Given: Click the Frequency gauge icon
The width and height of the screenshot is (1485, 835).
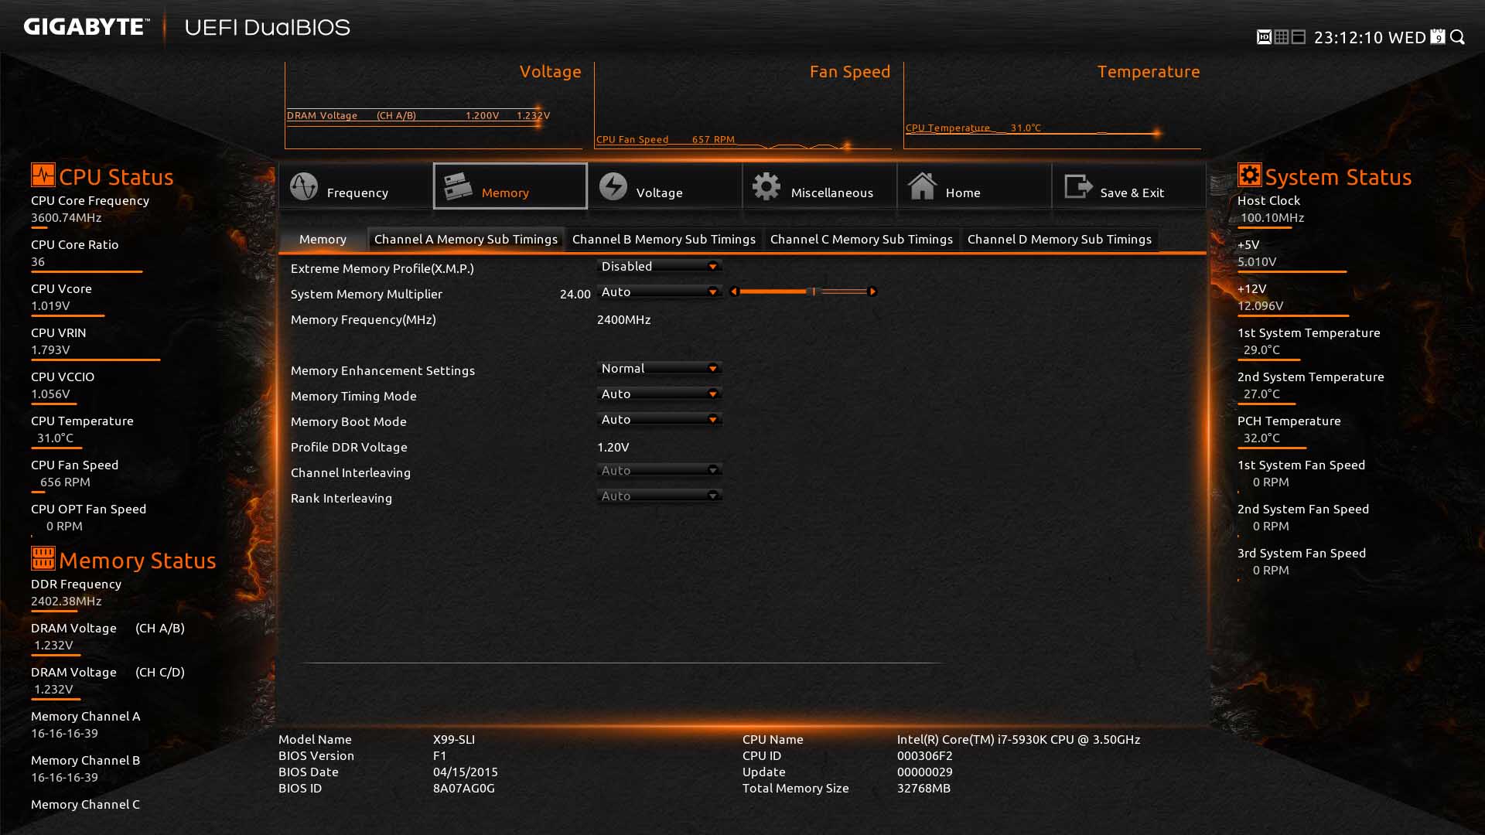Looking at the screenshot, I should [304, 186].
